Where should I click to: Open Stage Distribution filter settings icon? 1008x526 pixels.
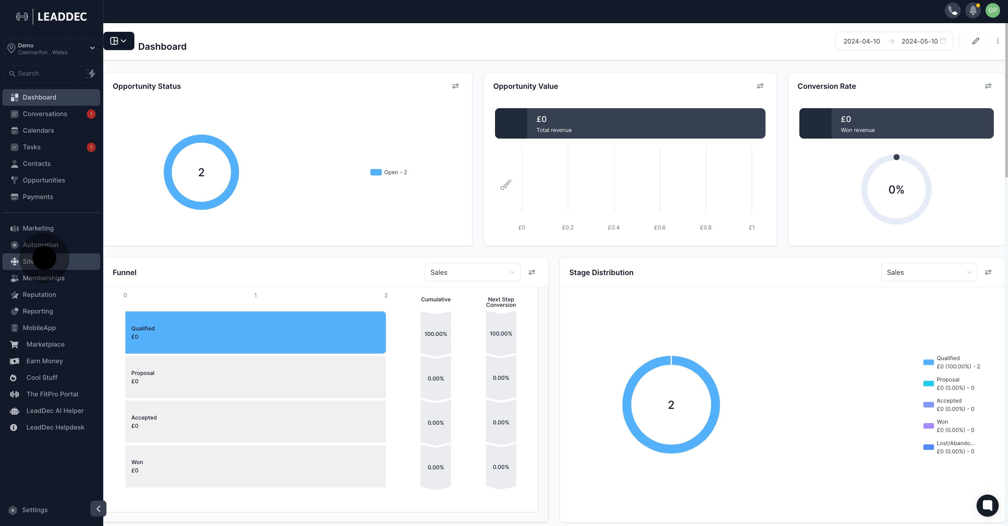pos(988,272)
